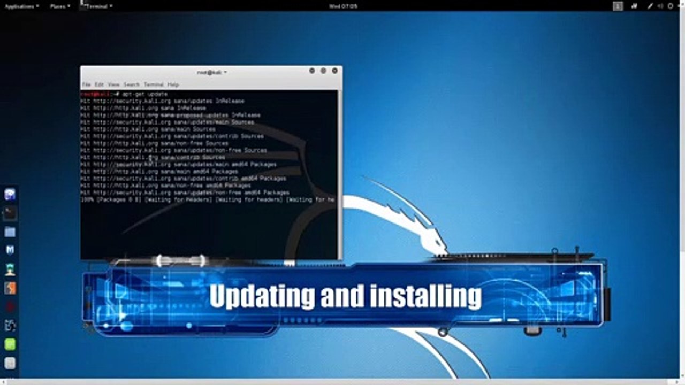Click the dark red icon in the dock

tap(10, 306)
